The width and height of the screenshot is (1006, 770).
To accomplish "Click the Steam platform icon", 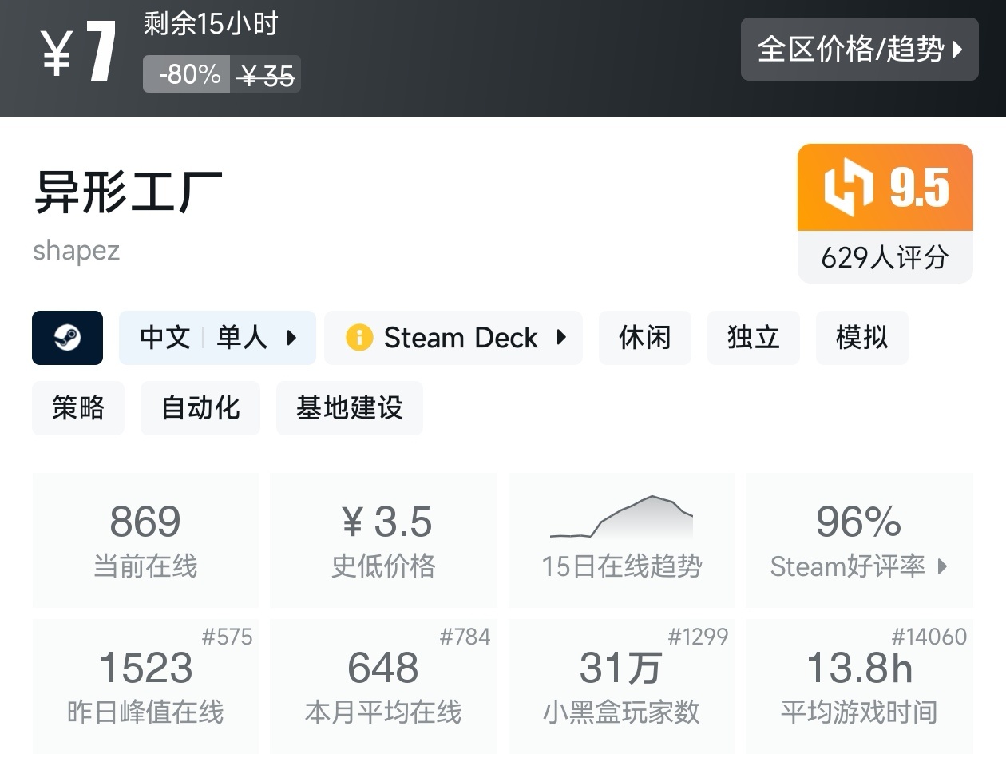I will coord(67,338).
